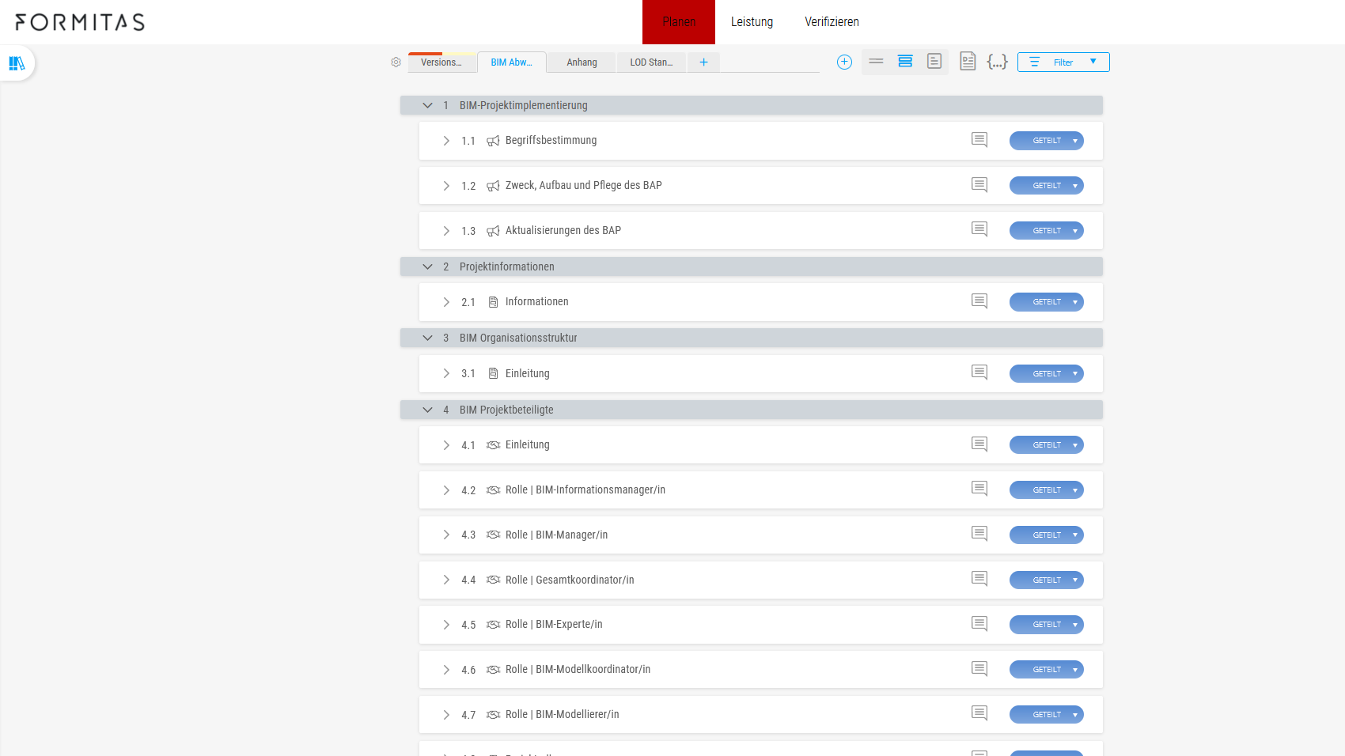Switch to the document page view icon
1345x756 pixels.
point(934,61)
